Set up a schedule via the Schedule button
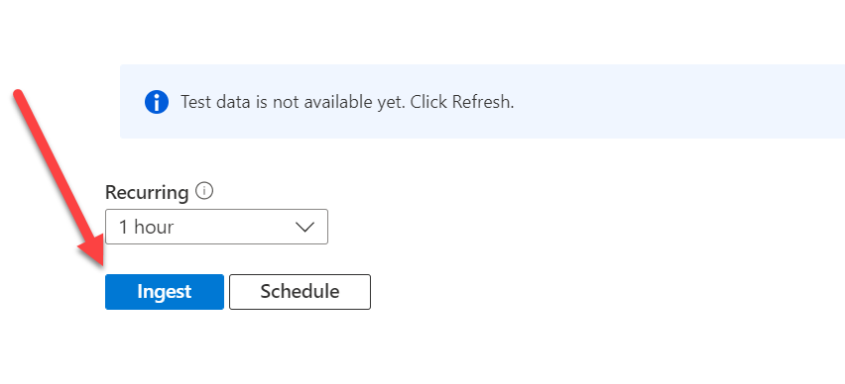Image resolution: width=845 pixels, height=384 pixels. (300, 292)
